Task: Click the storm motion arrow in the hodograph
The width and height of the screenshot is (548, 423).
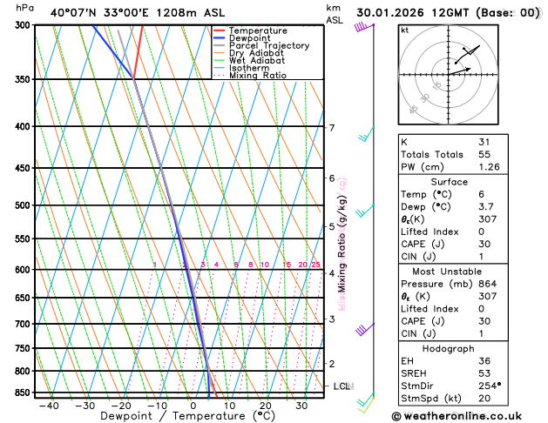Action: 461,70
